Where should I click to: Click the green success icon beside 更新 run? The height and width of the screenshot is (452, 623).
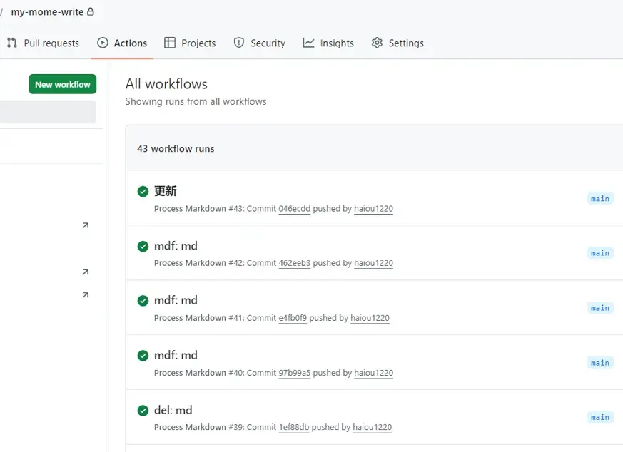(143, 191)
